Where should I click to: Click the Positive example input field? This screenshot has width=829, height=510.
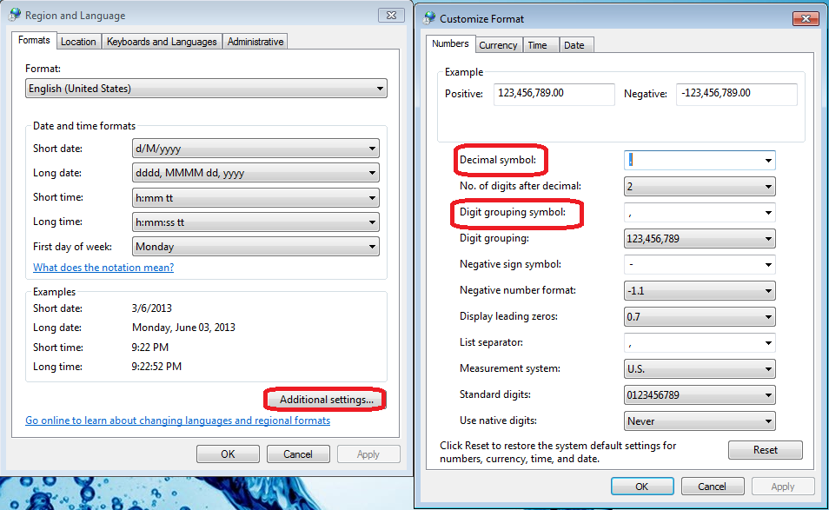pyautogui.click(x=554, y=93)
